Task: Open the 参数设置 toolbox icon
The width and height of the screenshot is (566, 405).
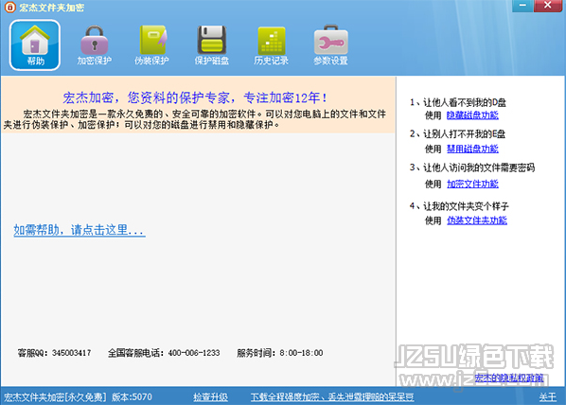Action: pos(330,44)
